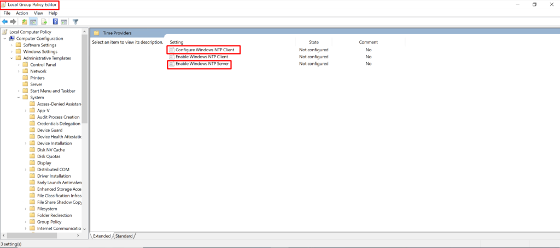Collapse the System node
This screenshot has width=560, height=248.
(x=19, y=98)
